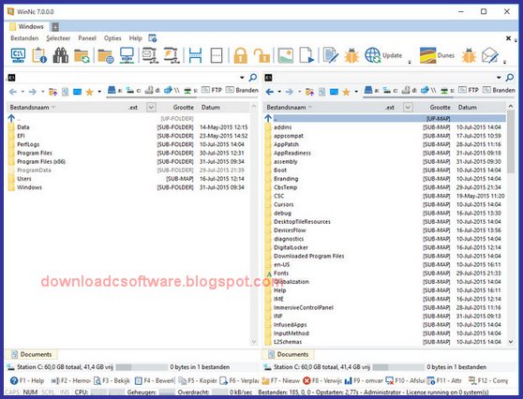
Task: Open the Bestanden menu
Action: pos(24,38)
